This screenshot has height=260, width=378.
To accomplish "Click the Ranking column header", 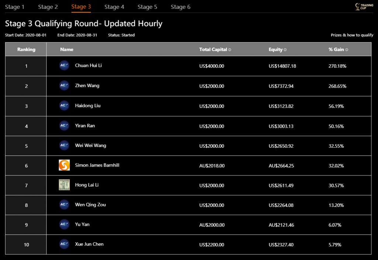I will (x=26, y=49).
